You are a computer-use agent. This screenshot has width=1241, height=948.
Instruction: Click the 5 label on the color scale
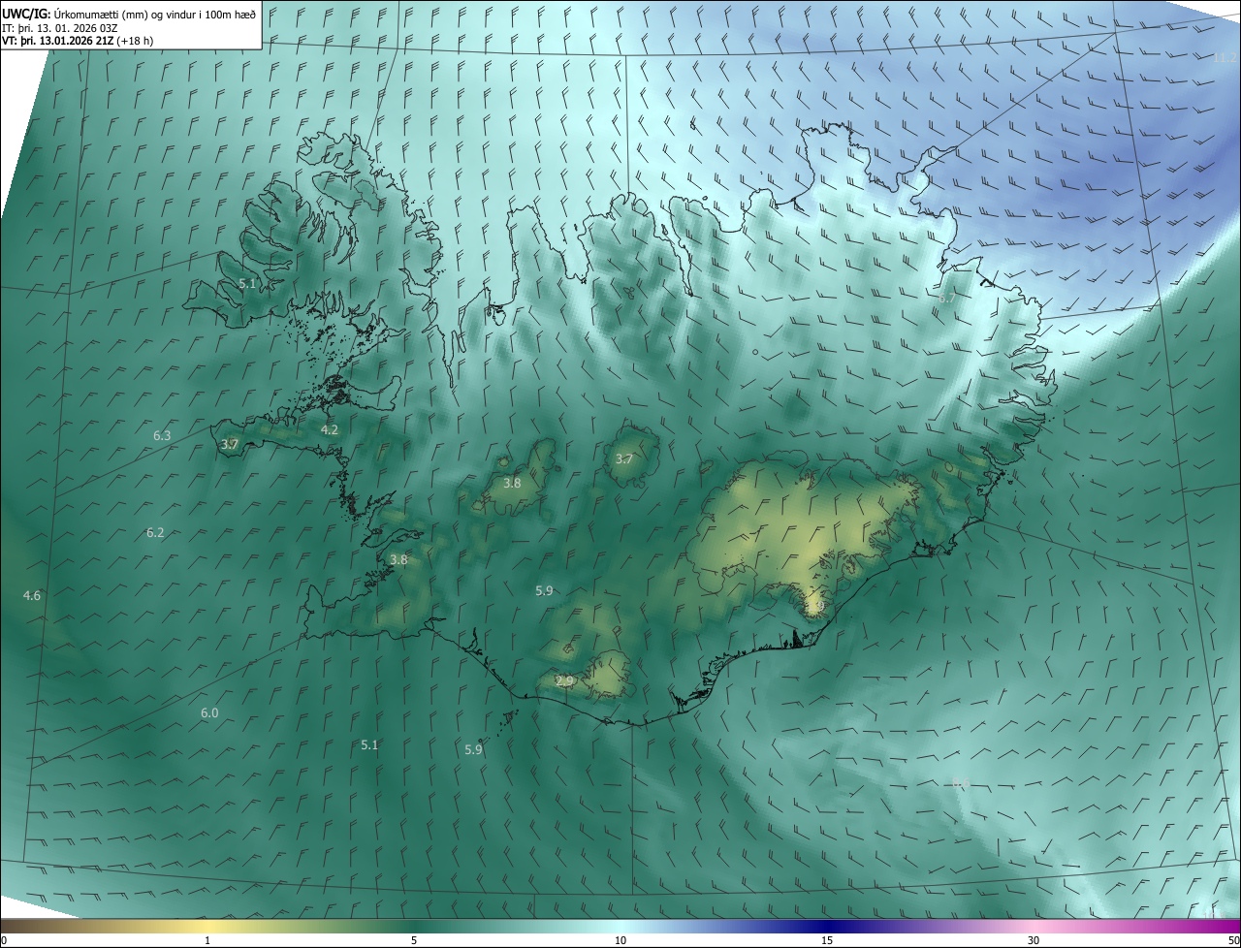click(x=414, y=940)
